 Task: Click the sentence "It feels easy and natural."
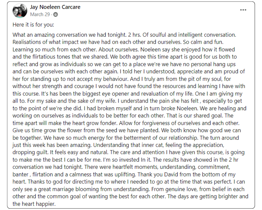[79, 152]
